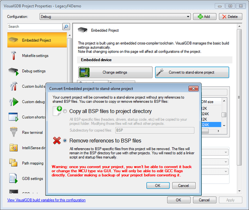Click the Embedded Project header chip icon
249x210 pixels.
[x=83, y=30]
